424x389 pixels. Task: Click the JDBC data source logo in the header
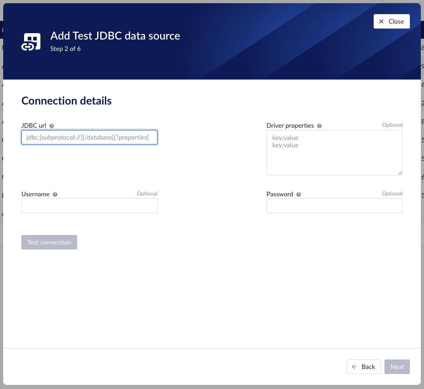pyautogui.click(x=30, y=41)
